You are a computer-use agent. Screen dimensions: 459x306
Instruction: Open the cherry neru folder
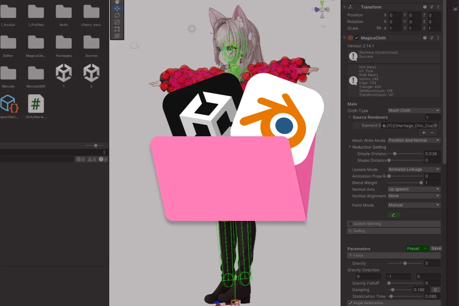tap(91, 15)
